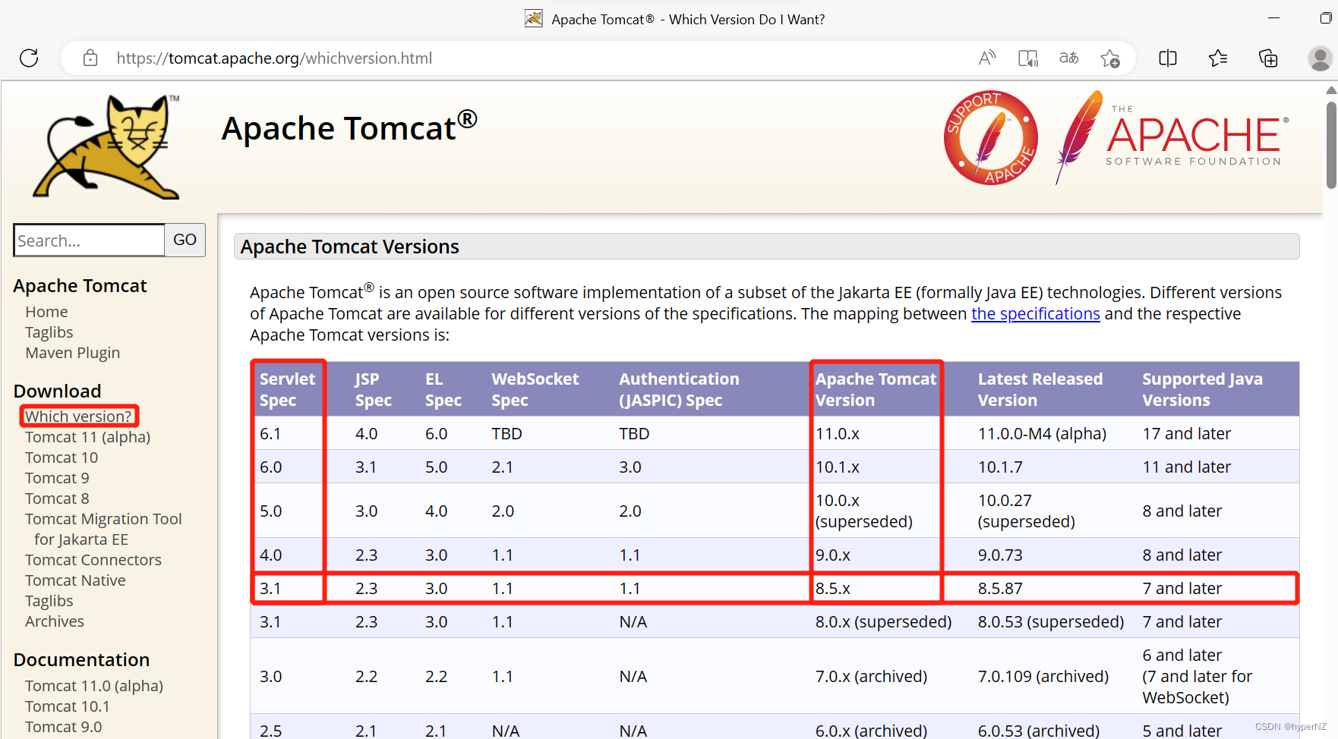Image resolution: width=1338 pixels, height=739 pixels.
Task: Click the address bar URL
Action: (x=274, y=58)
